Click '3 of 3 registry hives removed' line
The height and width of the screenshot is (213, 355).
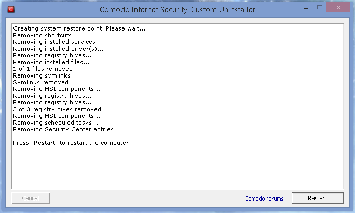point(57,109)
